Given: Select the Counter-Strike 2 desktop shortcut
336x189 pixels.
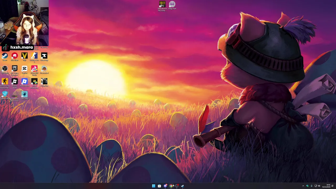Looking at the screenshot, I should (x=34, y=57).
